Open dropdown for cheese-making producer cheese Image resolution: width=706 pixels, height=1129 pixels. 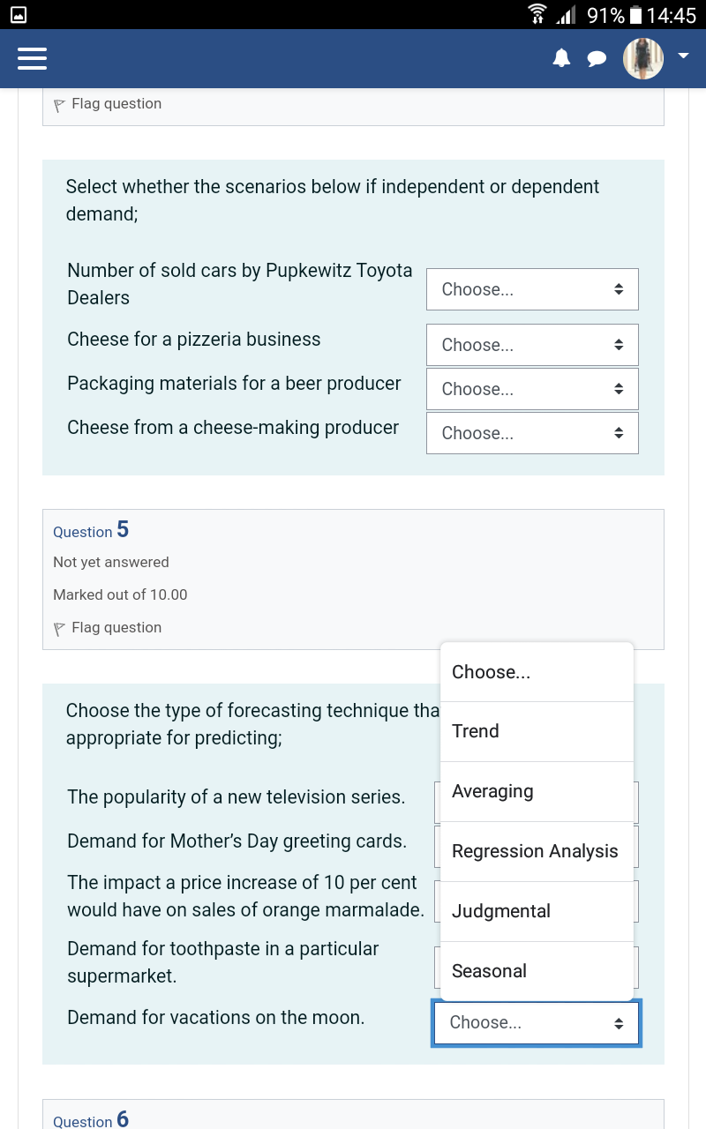[532, 433]
